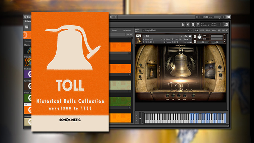Open the instrument info icon
The height and width of the screenshot is (143, 254).
point(190,36)
